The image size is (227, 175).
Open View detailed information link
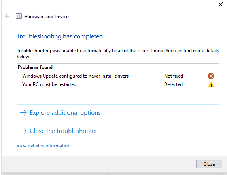pos(44,146)
